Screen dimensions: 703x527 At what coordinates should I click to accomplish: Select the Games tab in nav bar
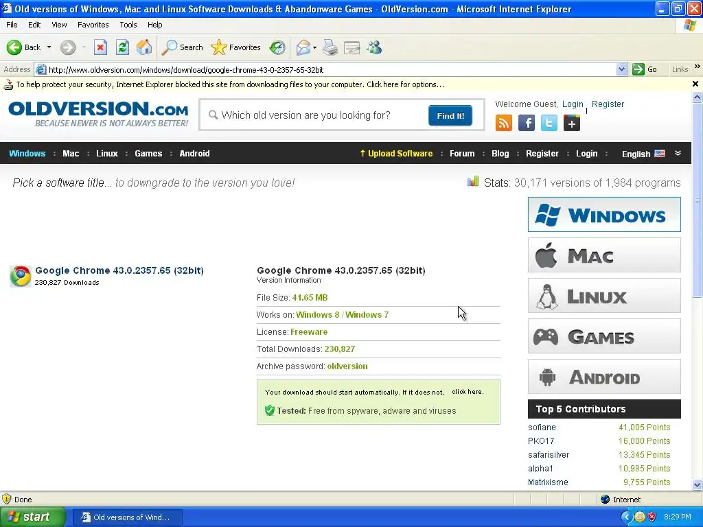pyautogui.click(x=148, y=153)
